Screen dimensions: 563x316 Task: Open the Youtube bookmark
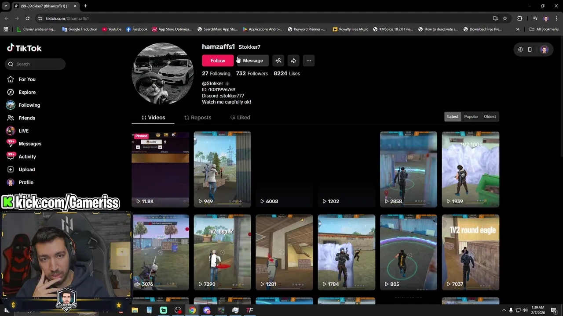112,29
